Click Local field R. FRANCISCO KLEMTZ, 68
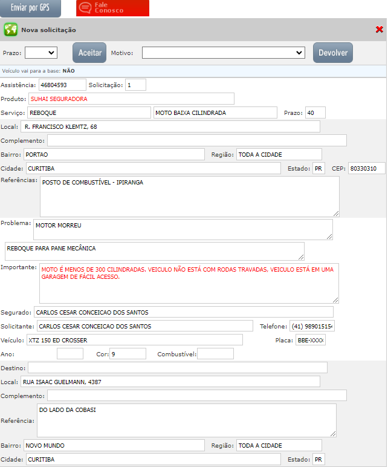Screen dimensions: 388x467 click(x=170, y=126)
